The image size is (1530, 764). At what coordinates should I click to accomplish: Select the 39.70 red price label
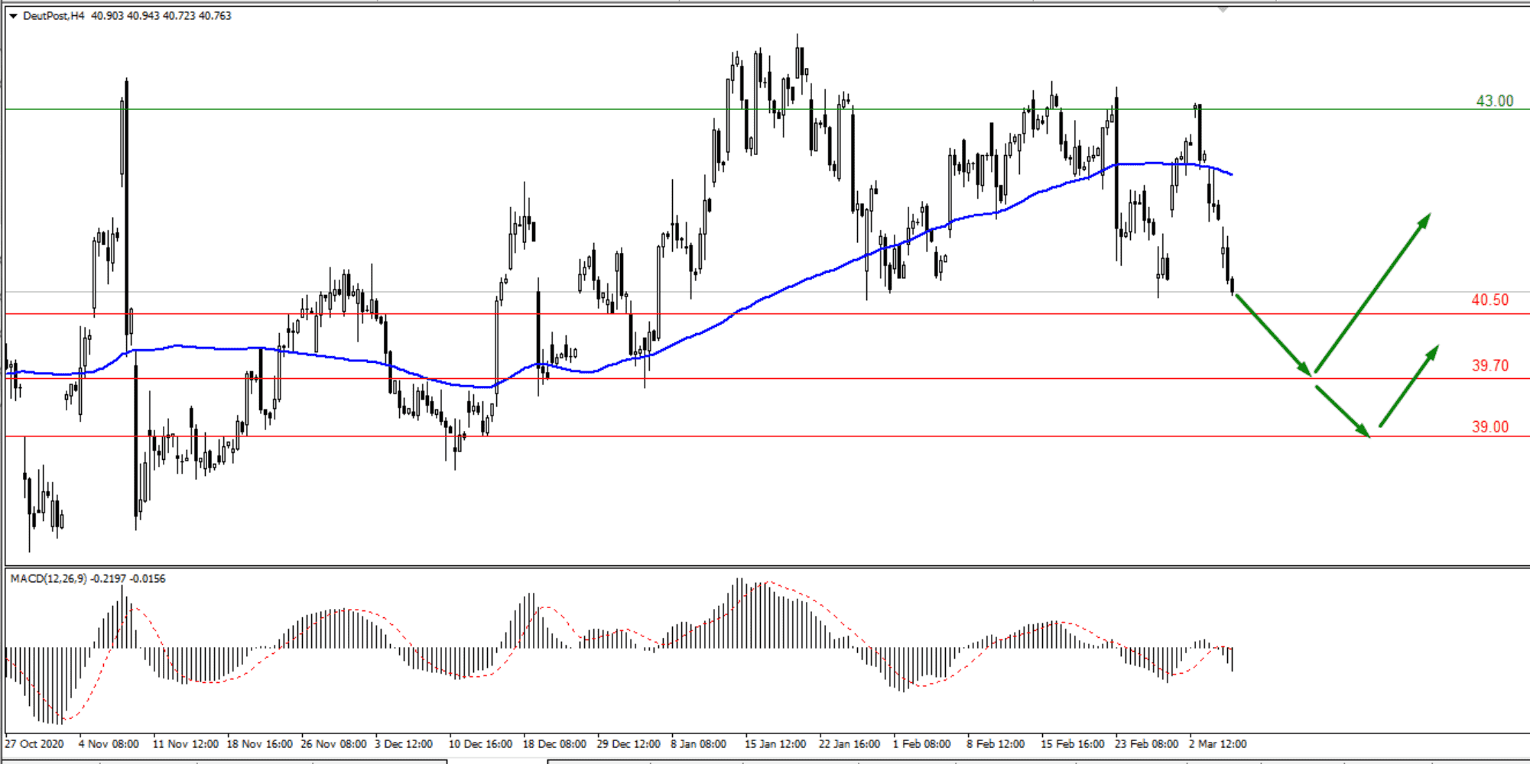(1489, 365)
